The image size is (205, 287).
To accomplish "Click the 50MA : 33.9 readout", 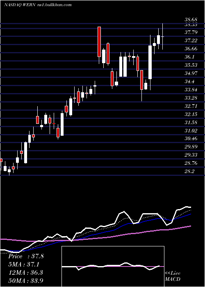I will pyautogui.click(x=26, y=280).
